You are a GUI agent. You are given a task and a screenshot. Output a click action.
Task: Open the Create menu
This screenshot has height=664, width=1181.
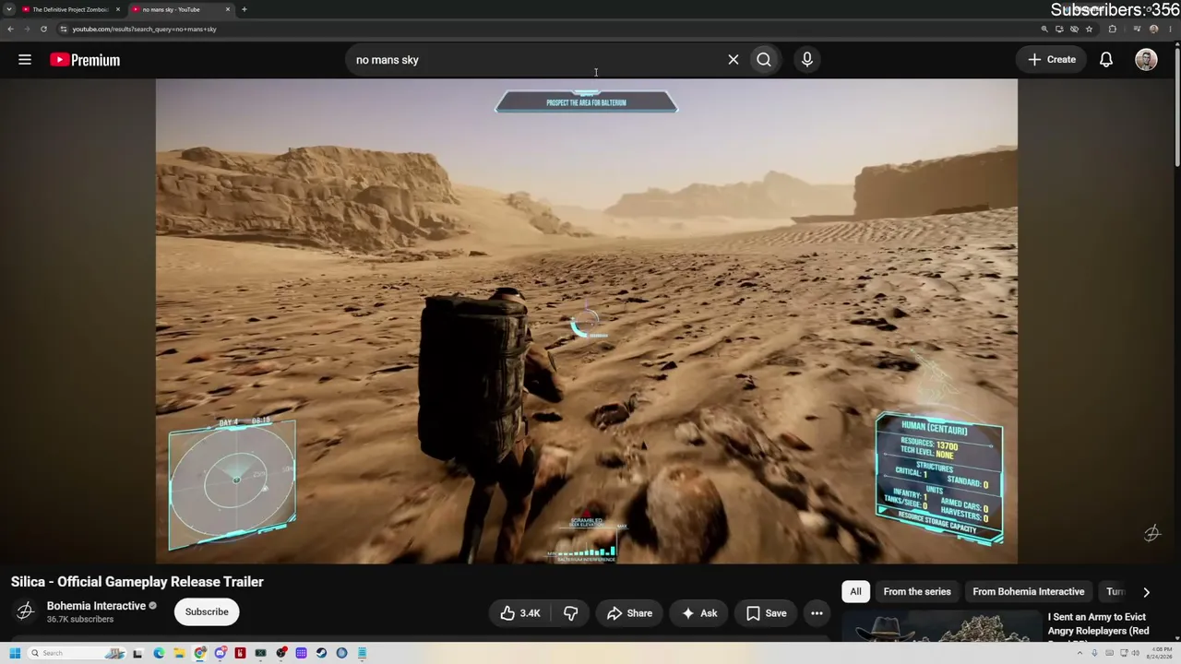click(x=1052, y=60)
